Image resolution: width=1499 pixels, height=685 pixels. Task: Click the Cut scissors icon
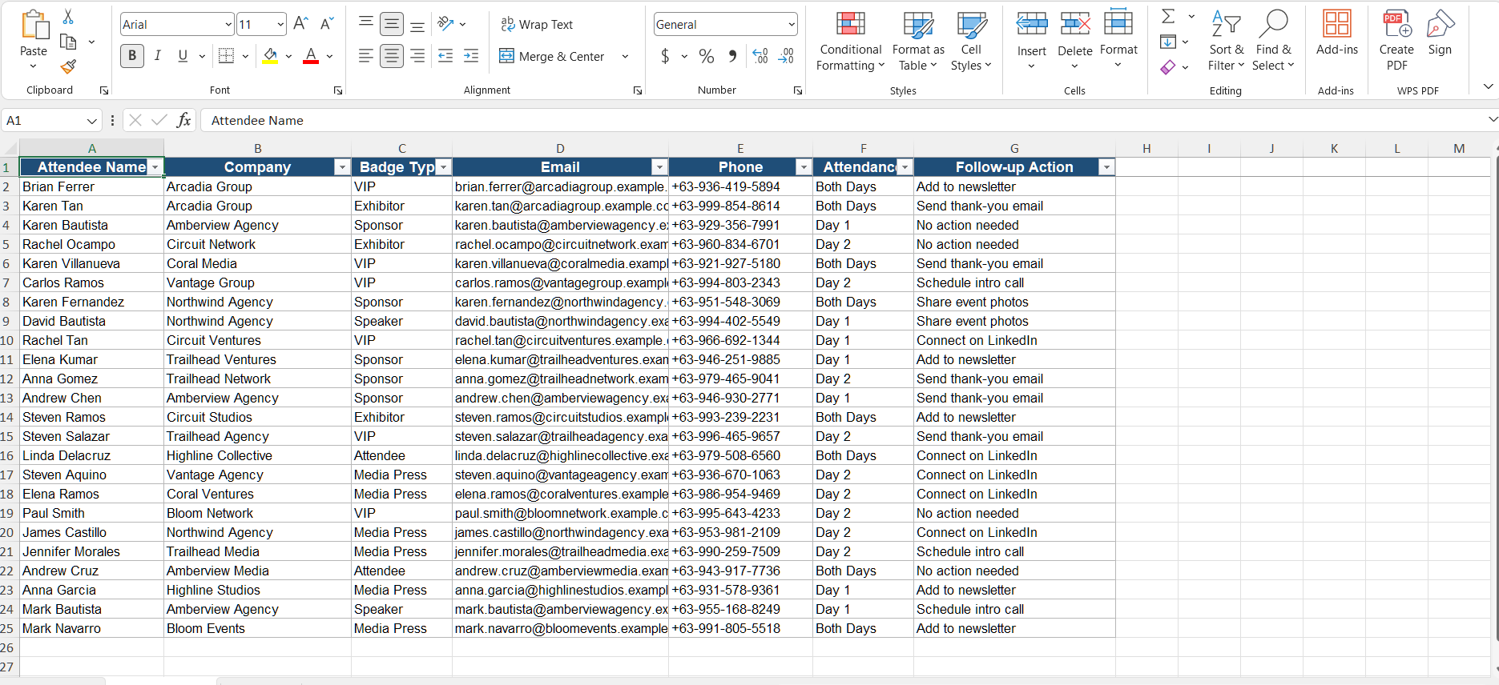[x=68, y=17]
